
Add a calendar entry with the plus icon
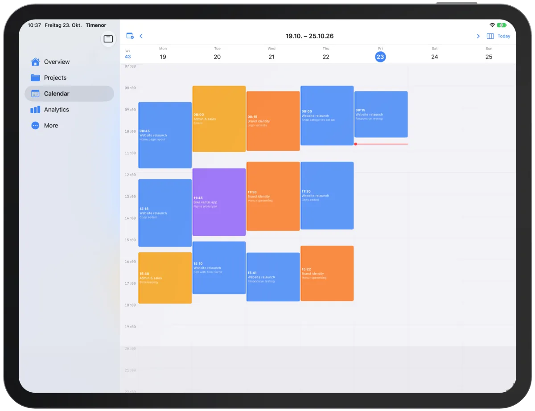point(130,36)
